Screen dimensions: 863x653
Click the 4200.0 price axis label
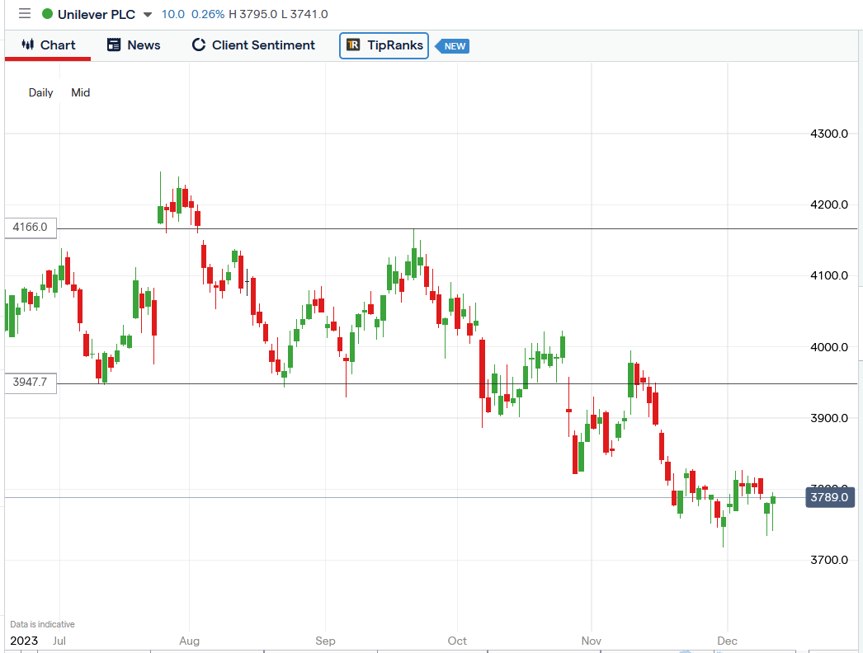pyautogui.click(x=829, y=204)
